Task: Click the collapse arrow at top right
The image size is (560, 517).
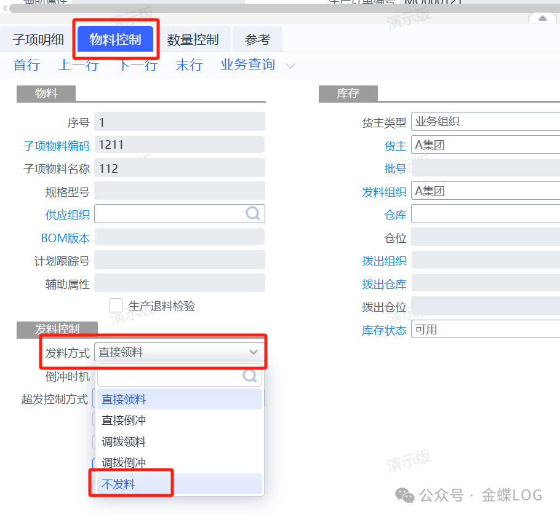Action: coord(543,19)
